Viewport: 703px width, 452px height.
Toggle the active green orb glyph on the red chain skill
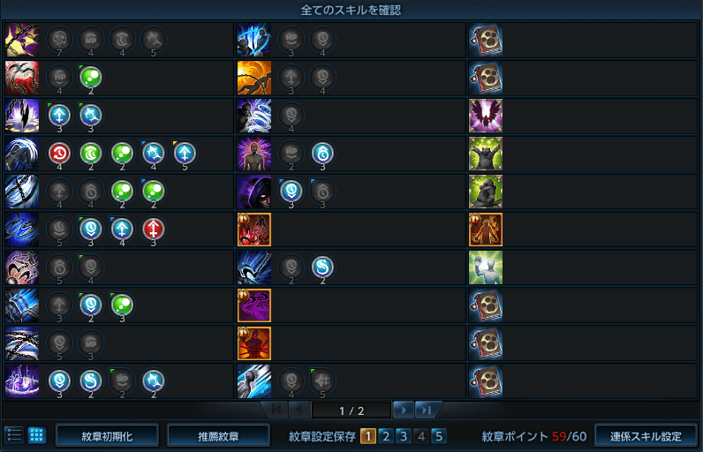91,77
